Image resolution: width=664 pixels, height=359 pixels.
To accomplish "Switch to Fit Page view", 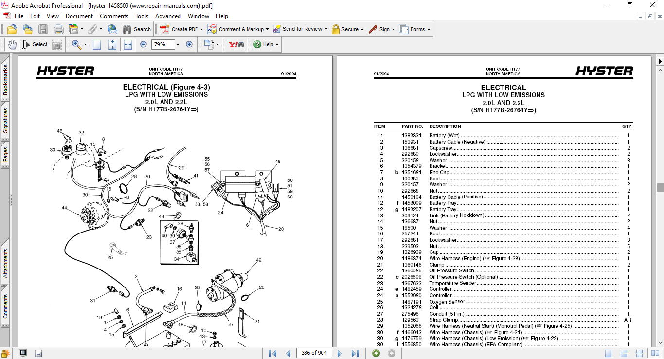I will pos(112,44).
